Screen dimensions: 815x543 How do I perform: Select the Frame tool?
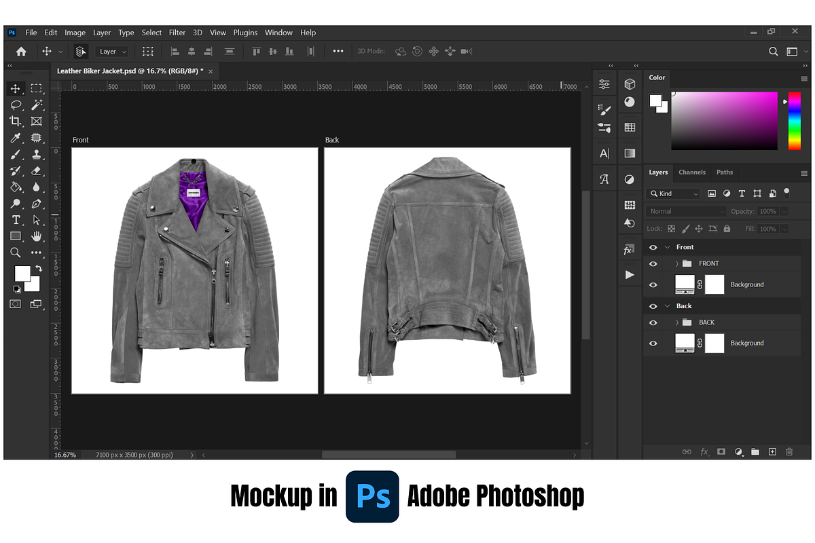[x=37, y=121]
